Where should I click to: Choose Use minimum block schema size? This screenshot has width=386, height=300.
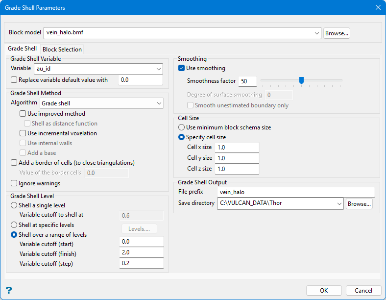click(x=182, y=127)
